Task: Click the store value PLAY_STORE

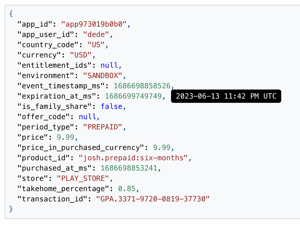Action: click(83, 178)
